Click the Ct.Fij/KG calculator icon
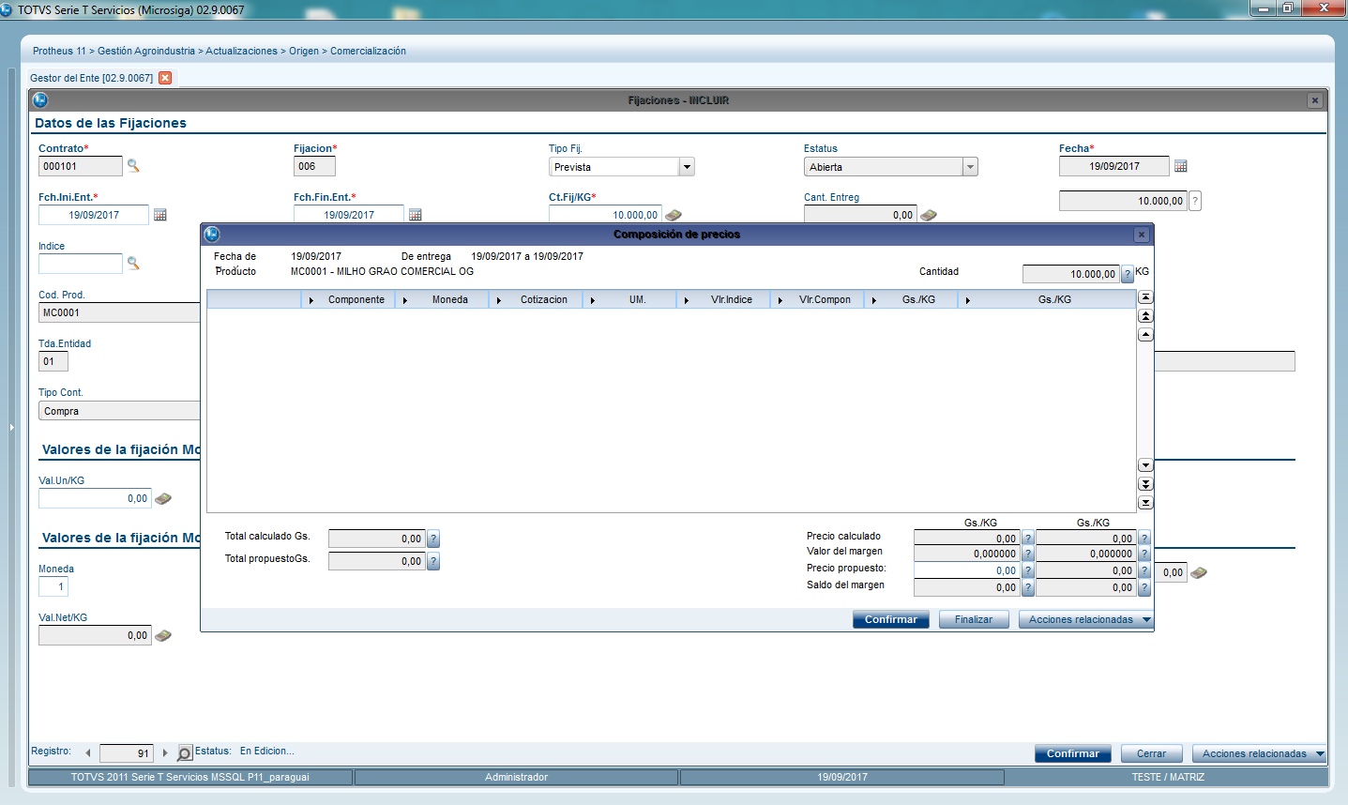The image size is (1348, 805). click(674, 215)
